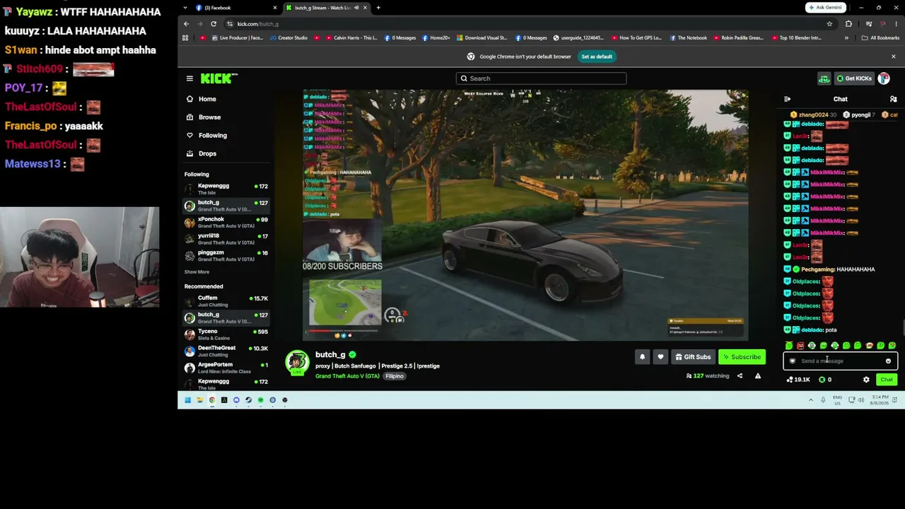
Task: Open The Notebook bookmark
Action: pyautogui.click(x=689, y=38)
